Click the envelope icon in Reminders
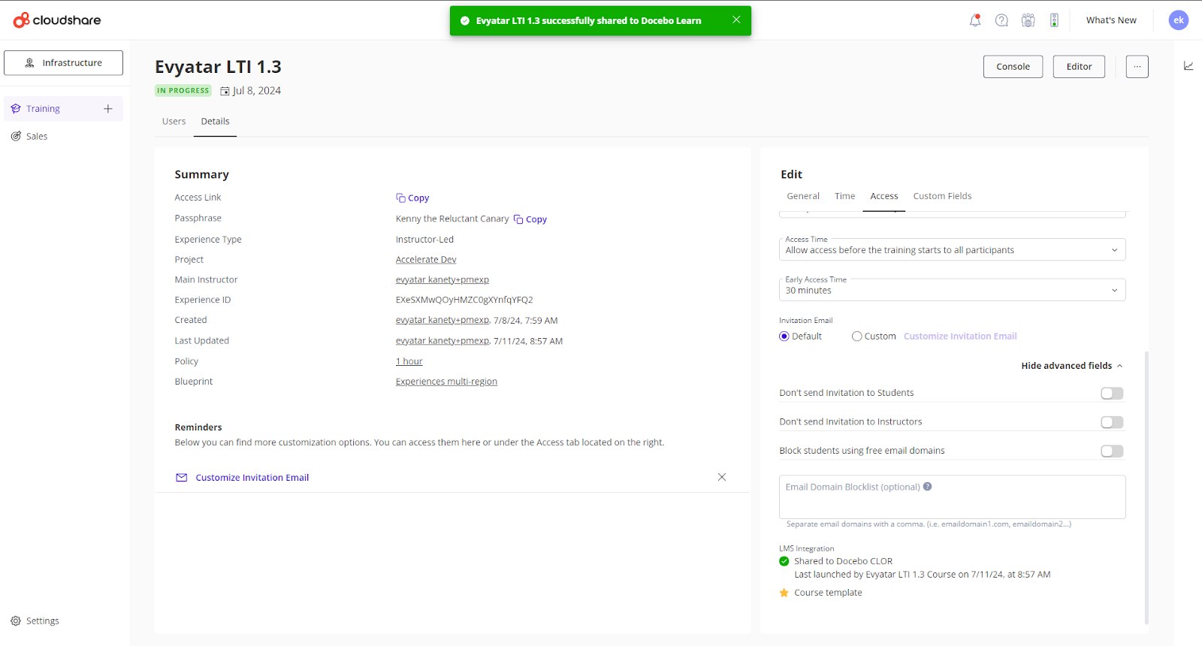The width and height of the screenshot is (1202, 646). point(181,478)
